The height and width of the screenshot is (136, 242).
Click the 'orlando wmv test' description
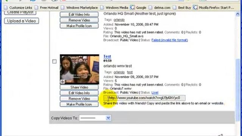click(118, 66)
